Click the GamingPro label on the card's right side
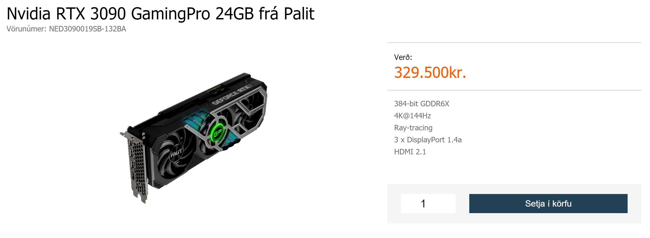This screenshot has height=238, width=650. (257, 109)
